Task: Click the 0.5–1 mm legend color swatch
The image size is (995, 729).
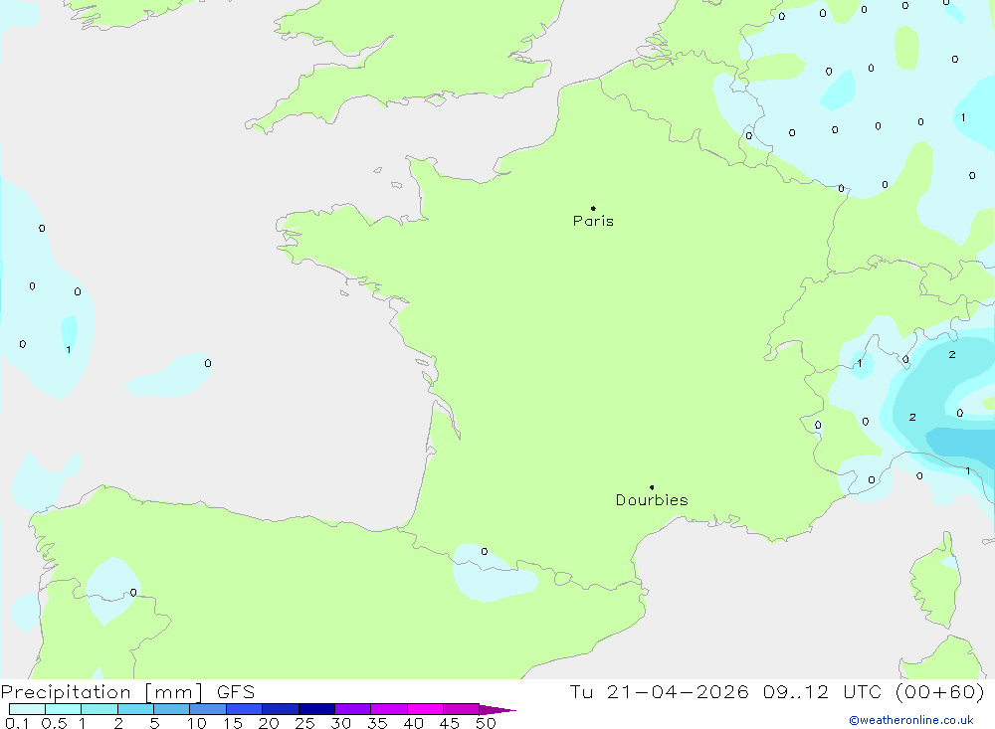Action: pos(64,709)
